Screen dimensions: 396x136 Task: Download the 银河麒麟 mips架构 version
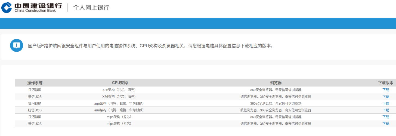[x=385, y=117]
